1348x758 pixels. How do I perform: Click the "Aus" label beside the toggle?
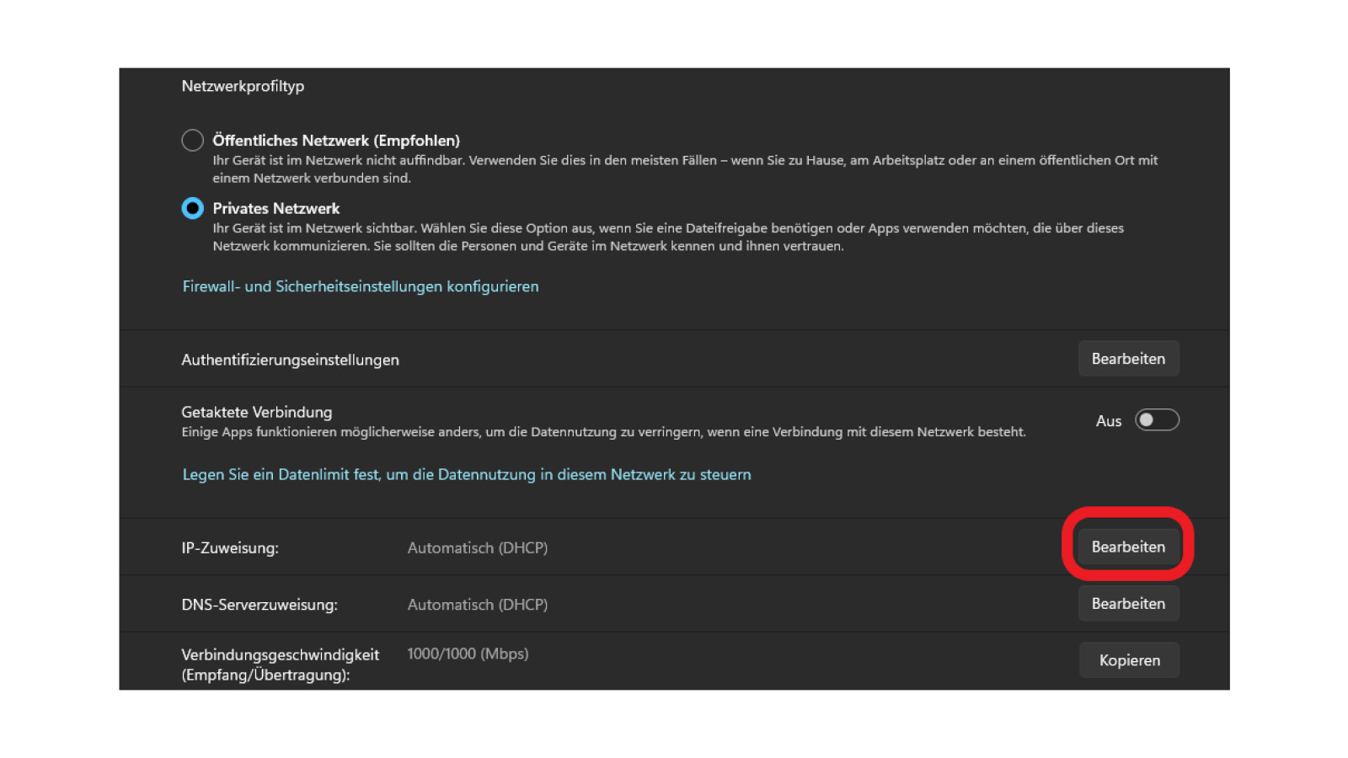[x=1109, y=420]
